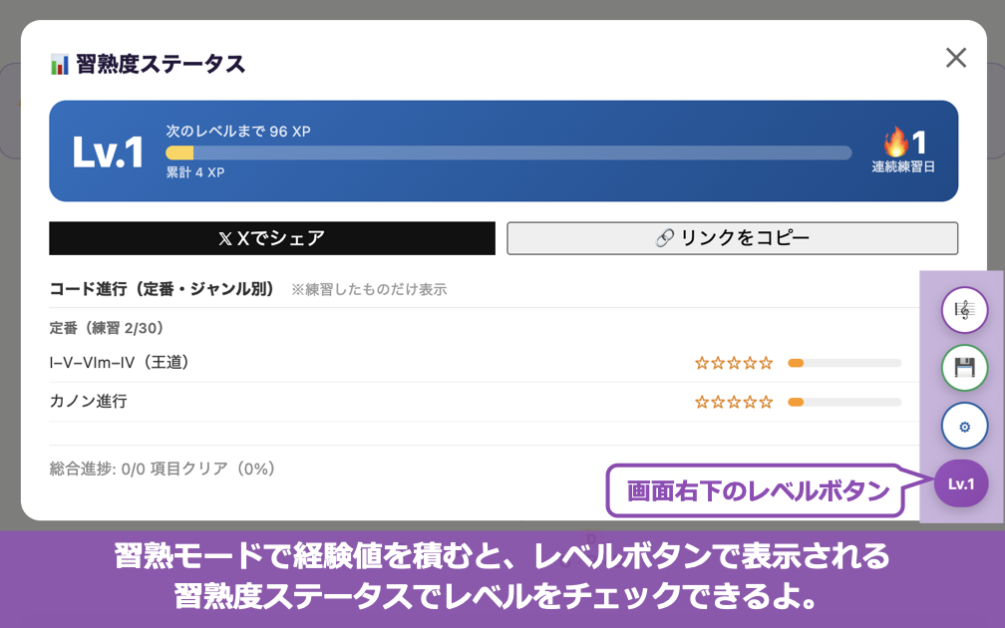Image resolution: width=1005 pixels, height=628 pixels.
Task: Click the star rating for カノン進行
Action: (x=734, y=403)
